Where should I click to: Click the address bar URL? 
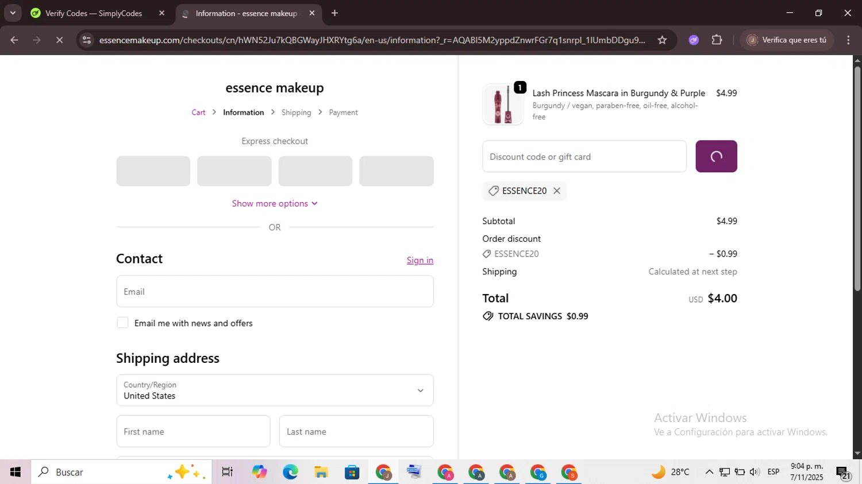(372, 40)
